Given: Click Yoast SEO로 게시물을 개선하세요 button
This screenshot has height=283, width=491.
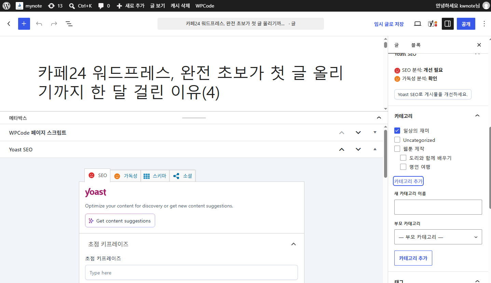Looking at the screenshot, I should [433, 94].
